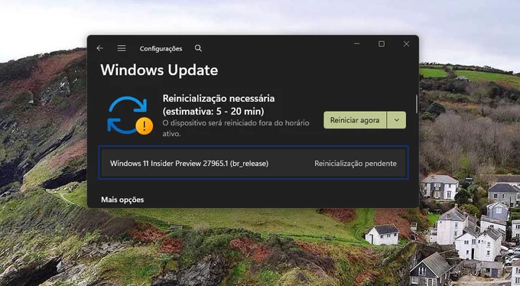Click the Windows Update sync status icon

[x=130, y=115]
